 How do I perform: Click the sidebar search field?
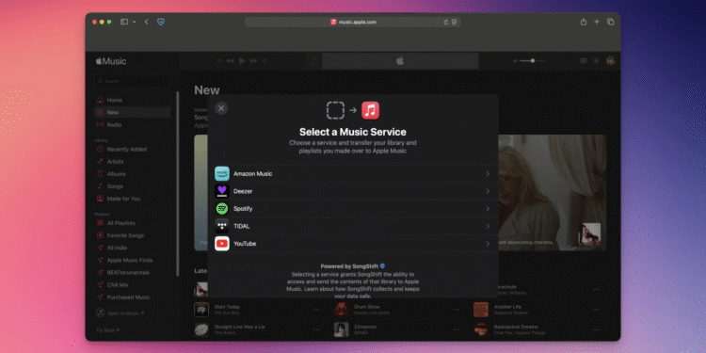pos(133,81)
